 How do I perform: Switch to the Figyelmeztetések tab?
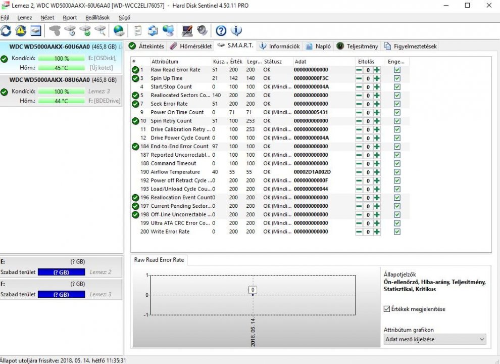click(411, 46)
